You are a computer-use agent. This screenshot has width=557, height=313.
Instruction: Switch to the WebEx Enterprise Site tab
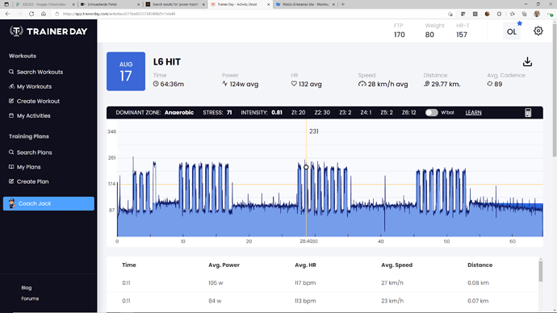pyautogui.click(x=305, y=4)
